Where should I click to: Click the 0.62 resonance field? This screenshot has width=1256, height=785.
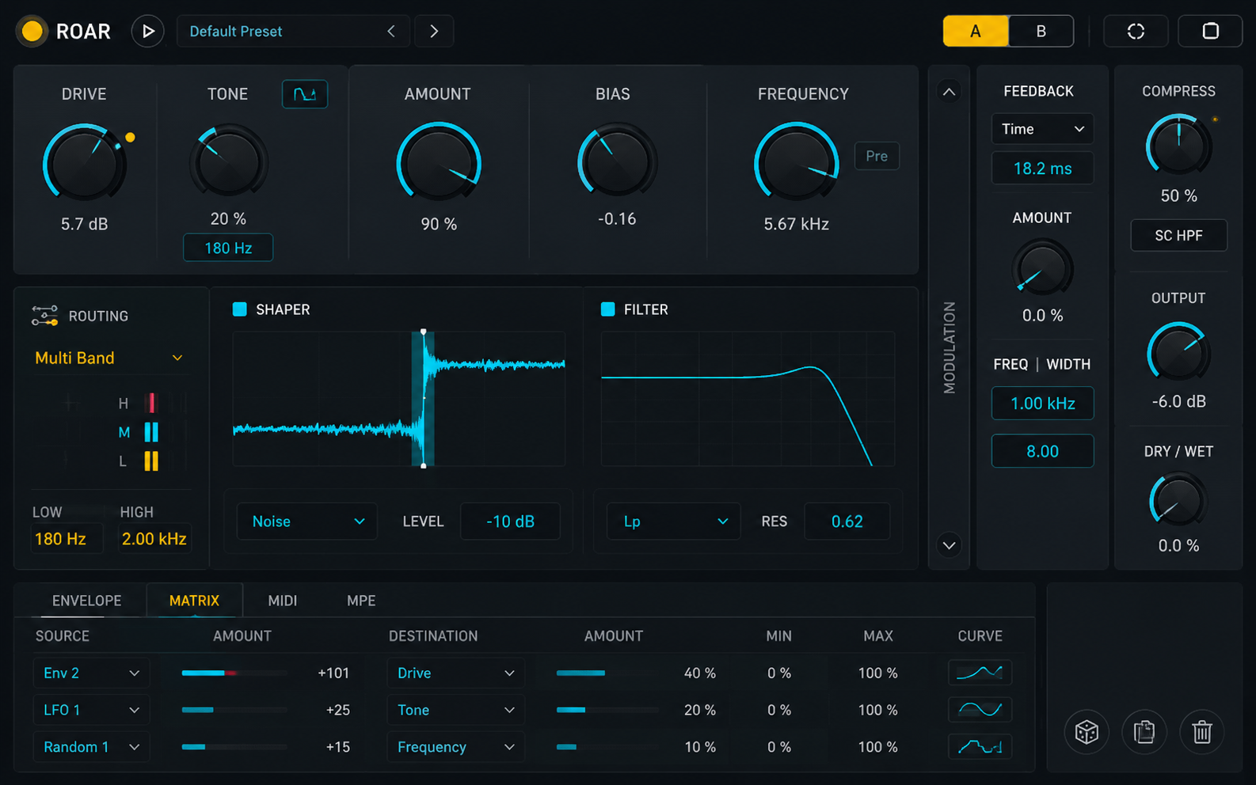pyautogui.click(x=847, y=521)
